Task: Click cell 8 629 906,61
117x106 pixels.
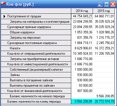Action: tap(82, 48)
